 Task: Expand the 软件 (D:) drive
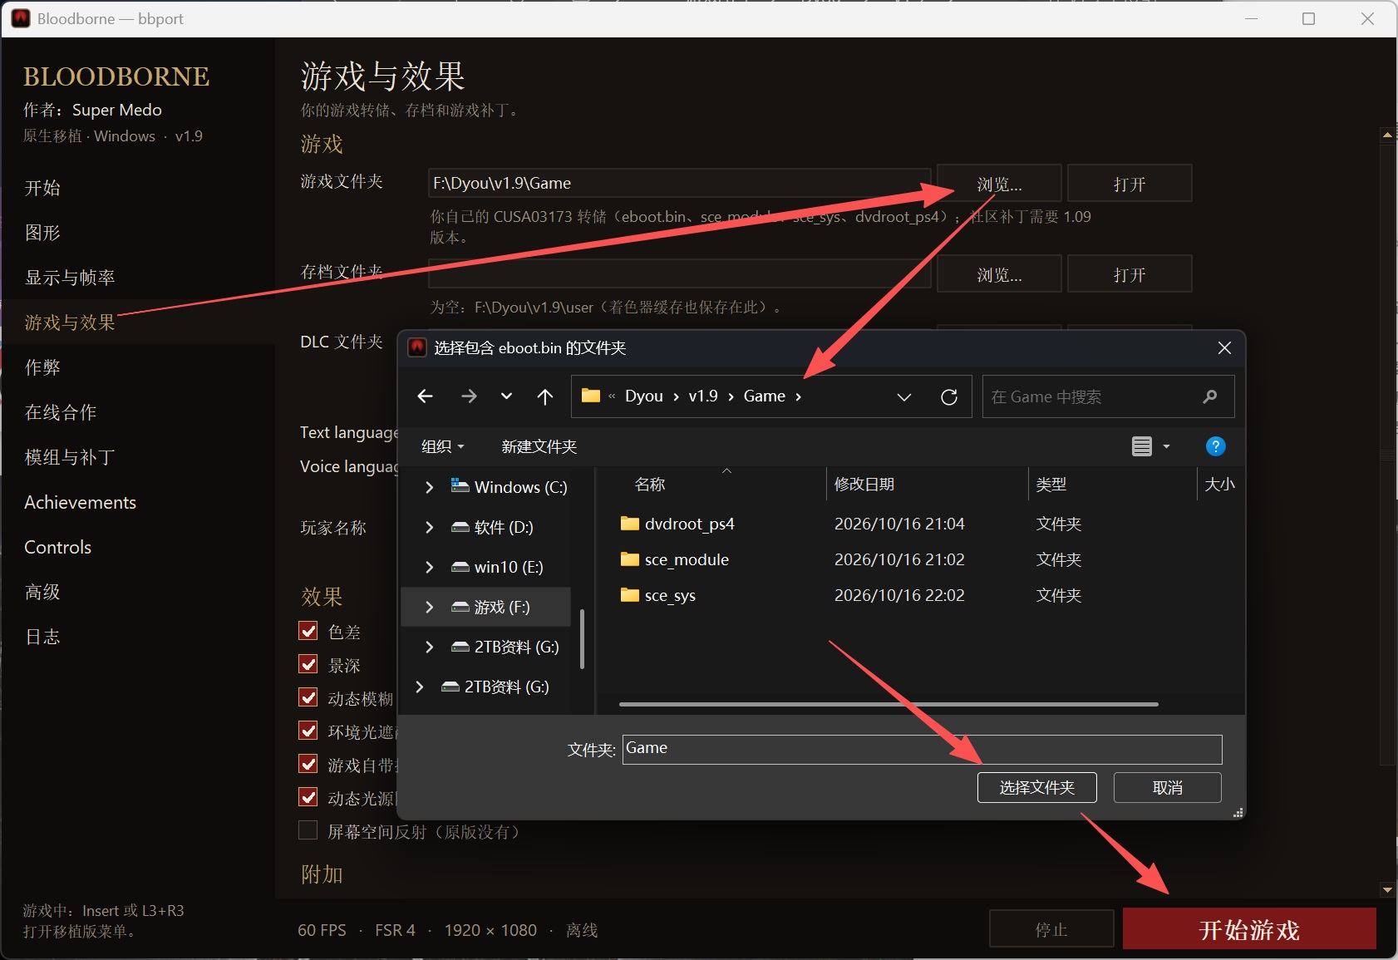429,527
